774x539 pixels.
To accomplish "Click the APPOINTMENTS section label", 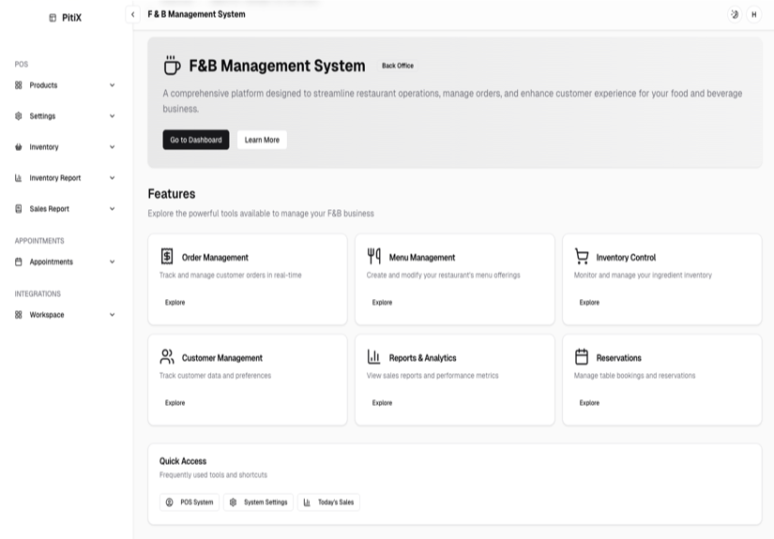I will point(39,241).
